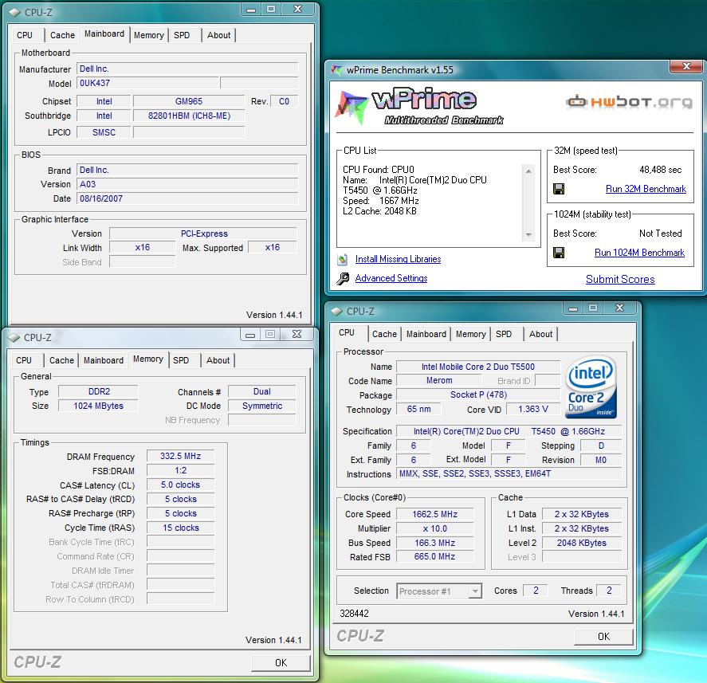The image size is (707, 683).
Task: Click the motherboard Model field 0UK437
Action: point(148,83)
